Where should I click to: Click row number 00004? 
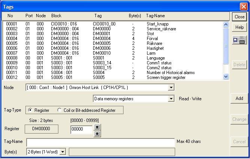point(12,39)
